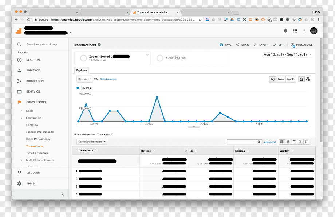Open the Zopim segment dropdown arrow
Viewport: 335px width, 217px height.
coord(147,55)
